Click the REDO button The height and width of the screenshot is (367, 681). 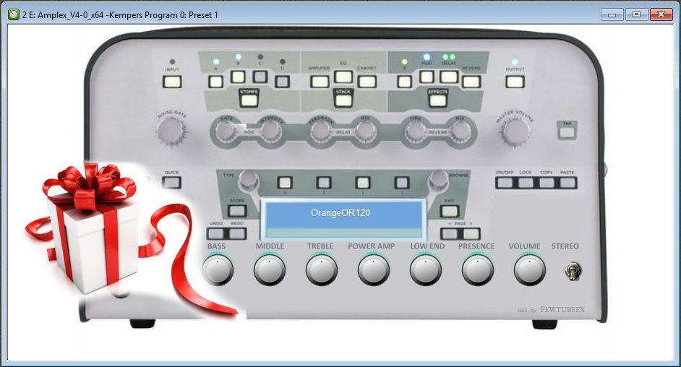(237, 234)
